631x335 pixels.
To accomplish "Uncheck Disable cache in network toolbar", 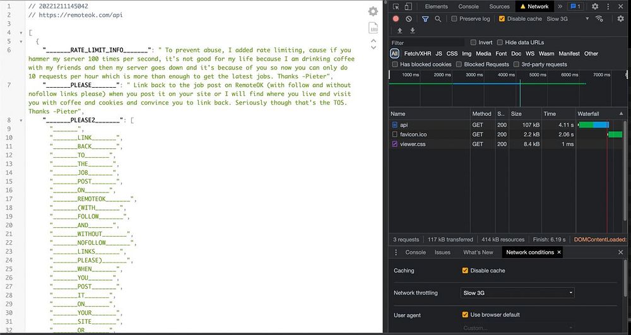I will (x=502, y=18).
